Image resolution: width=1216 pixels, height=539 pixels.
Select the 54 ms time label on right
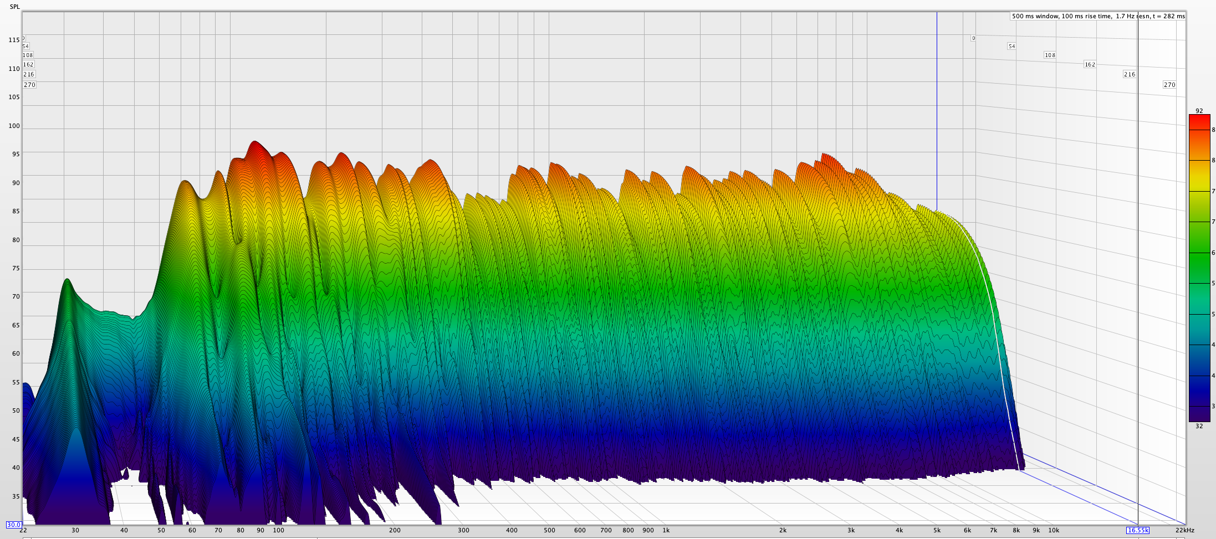click(1011, 46)
